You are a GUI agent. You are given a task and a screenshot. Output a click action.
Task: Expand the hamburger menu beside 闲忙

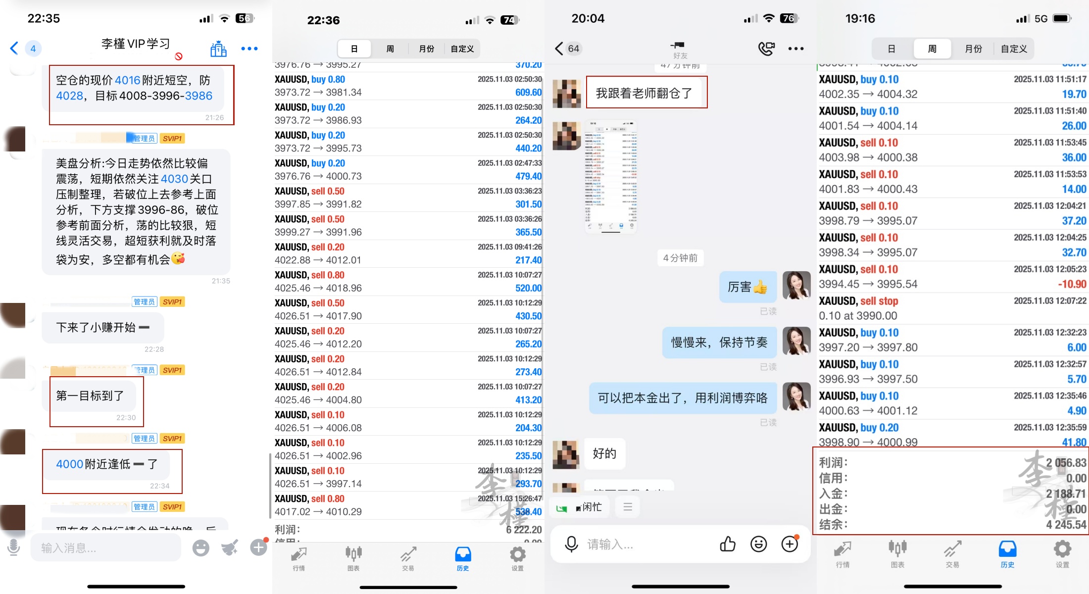pyautogui.click(x=628, y=507)
